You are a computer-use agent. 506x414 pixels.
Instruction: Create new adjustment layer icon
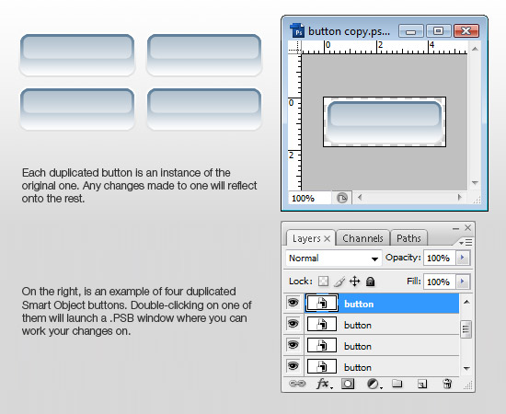click(374, 384)
